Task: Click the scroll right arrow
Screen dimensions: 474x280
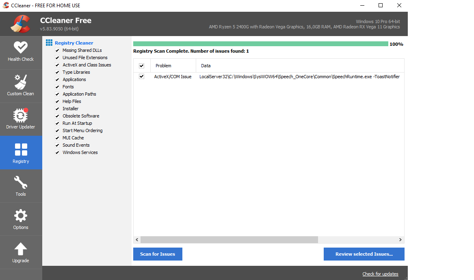Action: [x=400, y=239]
